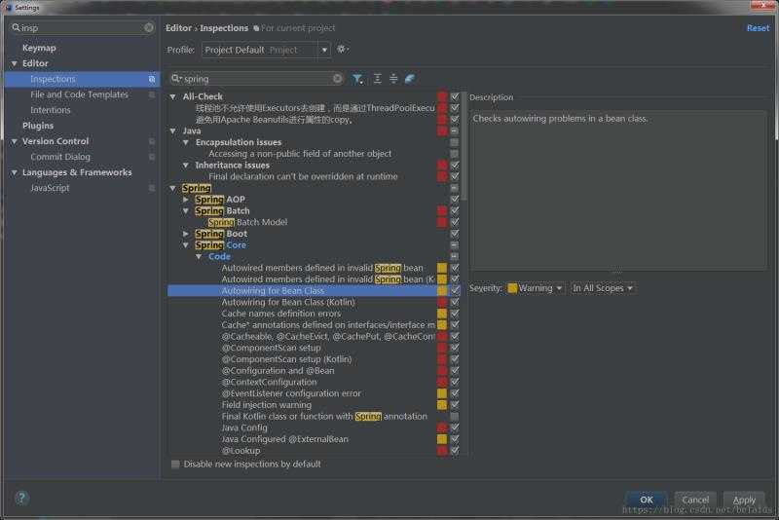This screenshot has width=779, height=520.
Task: Clear the 'spring' inspection search text
Action: [x=337, y=79]
